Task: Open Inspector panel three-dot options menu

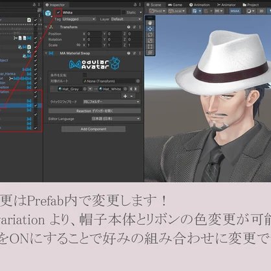Action: coord(140,5)
